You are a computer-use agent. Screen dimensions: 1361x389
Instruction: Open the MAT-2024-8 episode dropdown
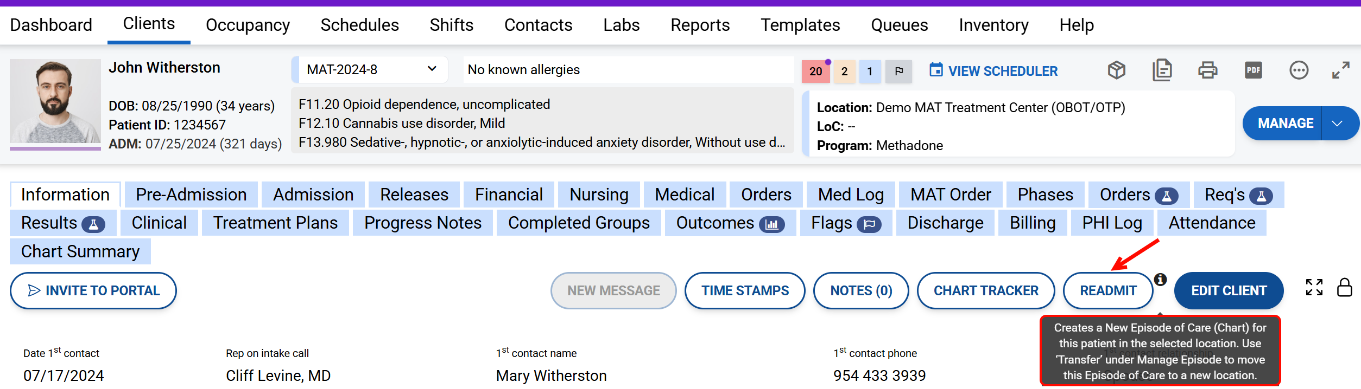coord(371,70)
